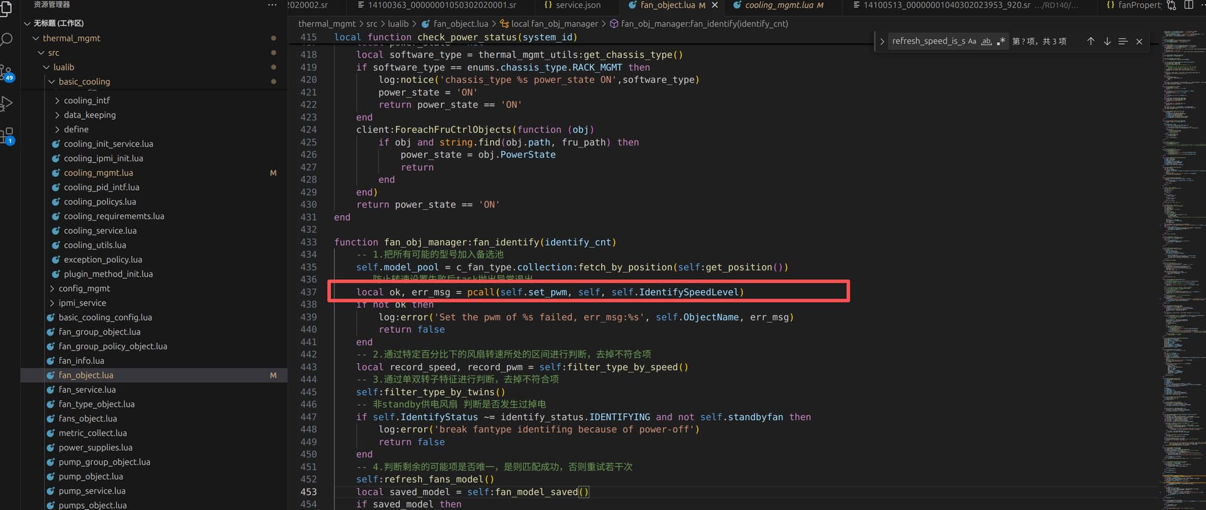Toggle match whole word in find
The width and height of the screenshot is (1206, 510).
986,41
